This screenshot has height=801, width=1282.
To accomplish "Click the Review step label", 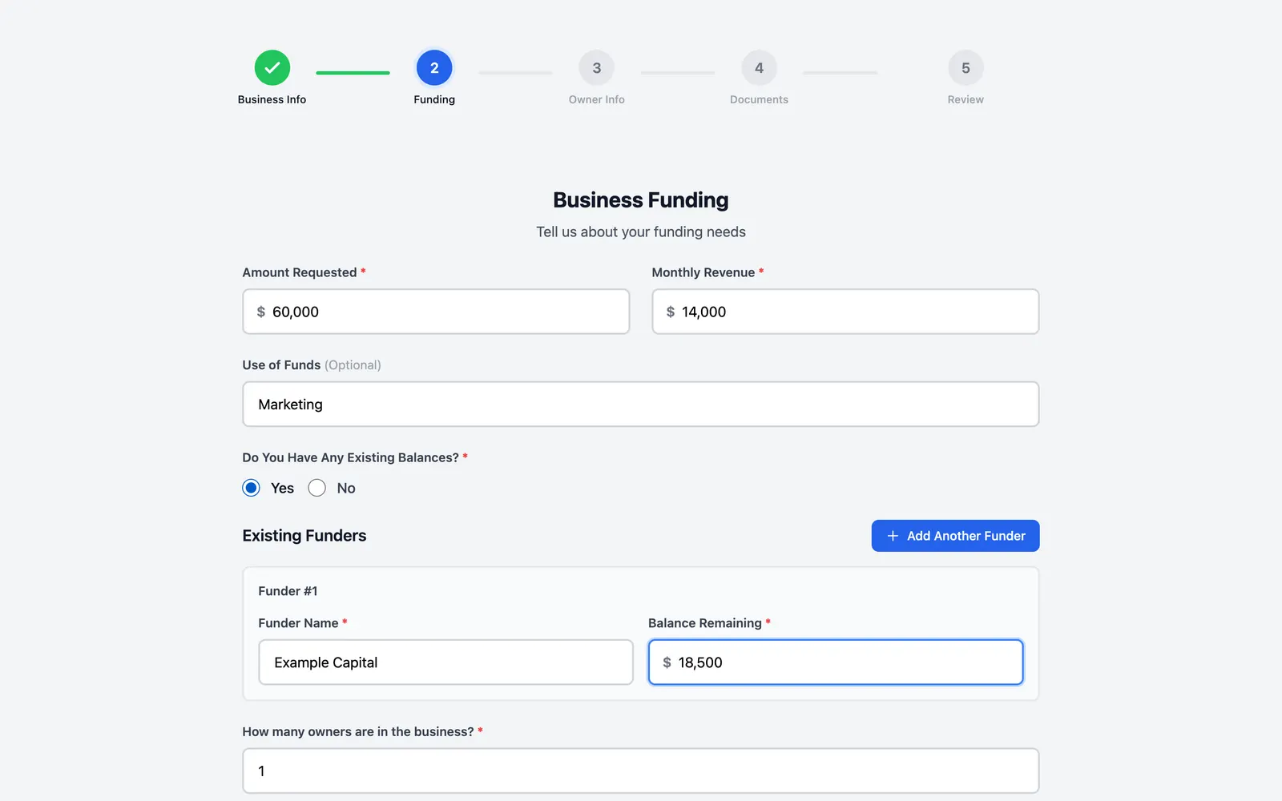I will [x=966, y=99].
